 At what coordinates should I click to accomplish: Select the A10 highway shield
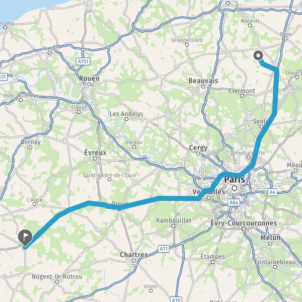coord(176,299)
